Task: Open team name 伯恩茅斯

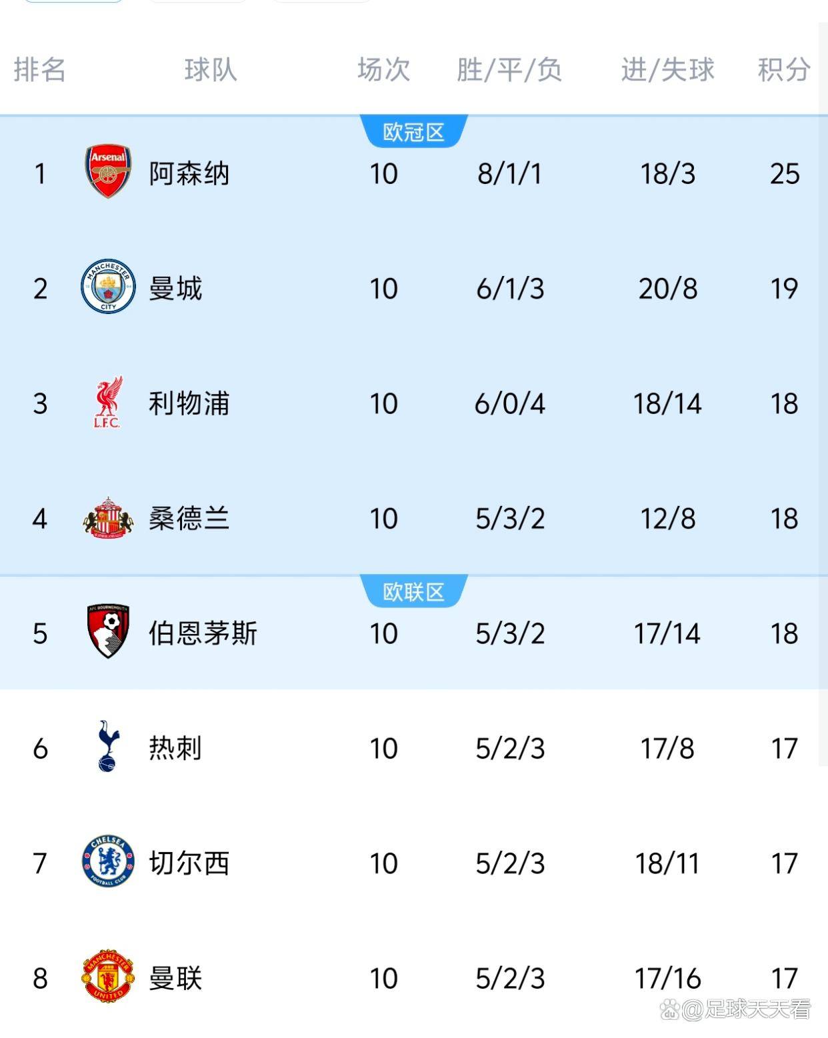Action: (203, 633)
